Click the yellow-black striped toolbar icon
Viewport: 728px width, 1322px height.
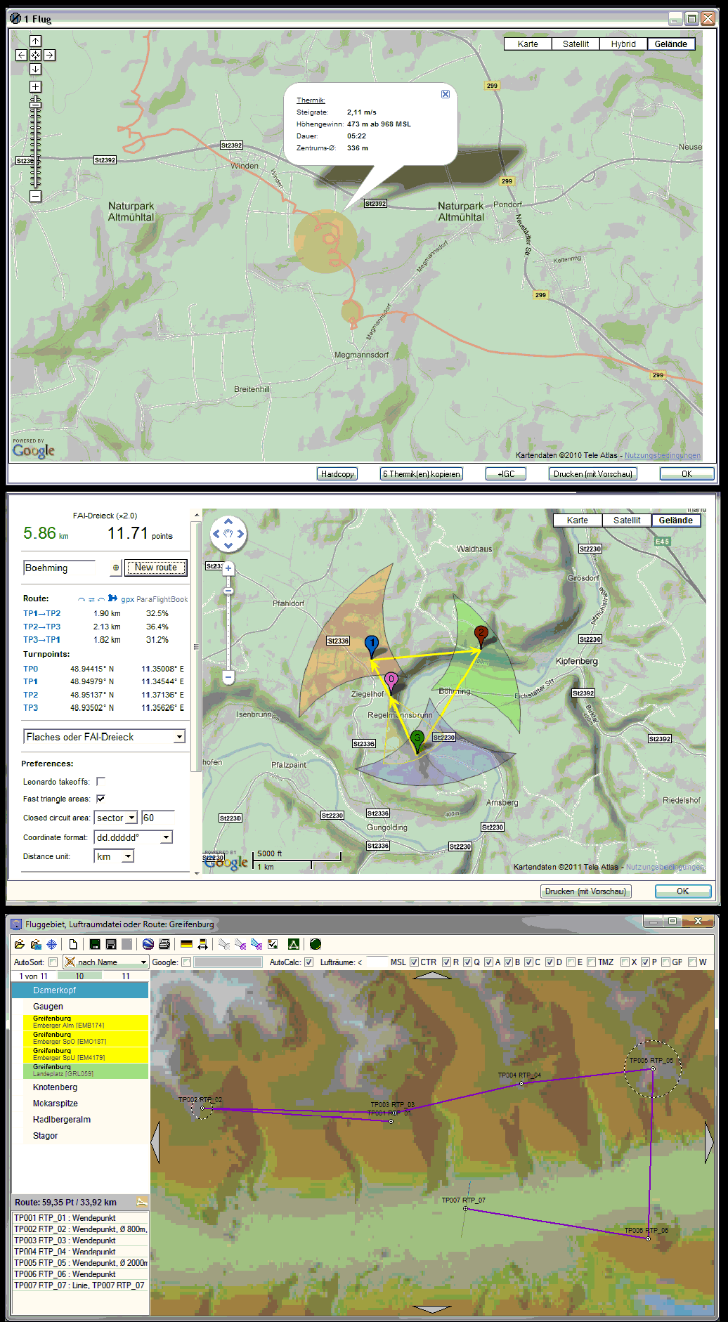(186, 944)
